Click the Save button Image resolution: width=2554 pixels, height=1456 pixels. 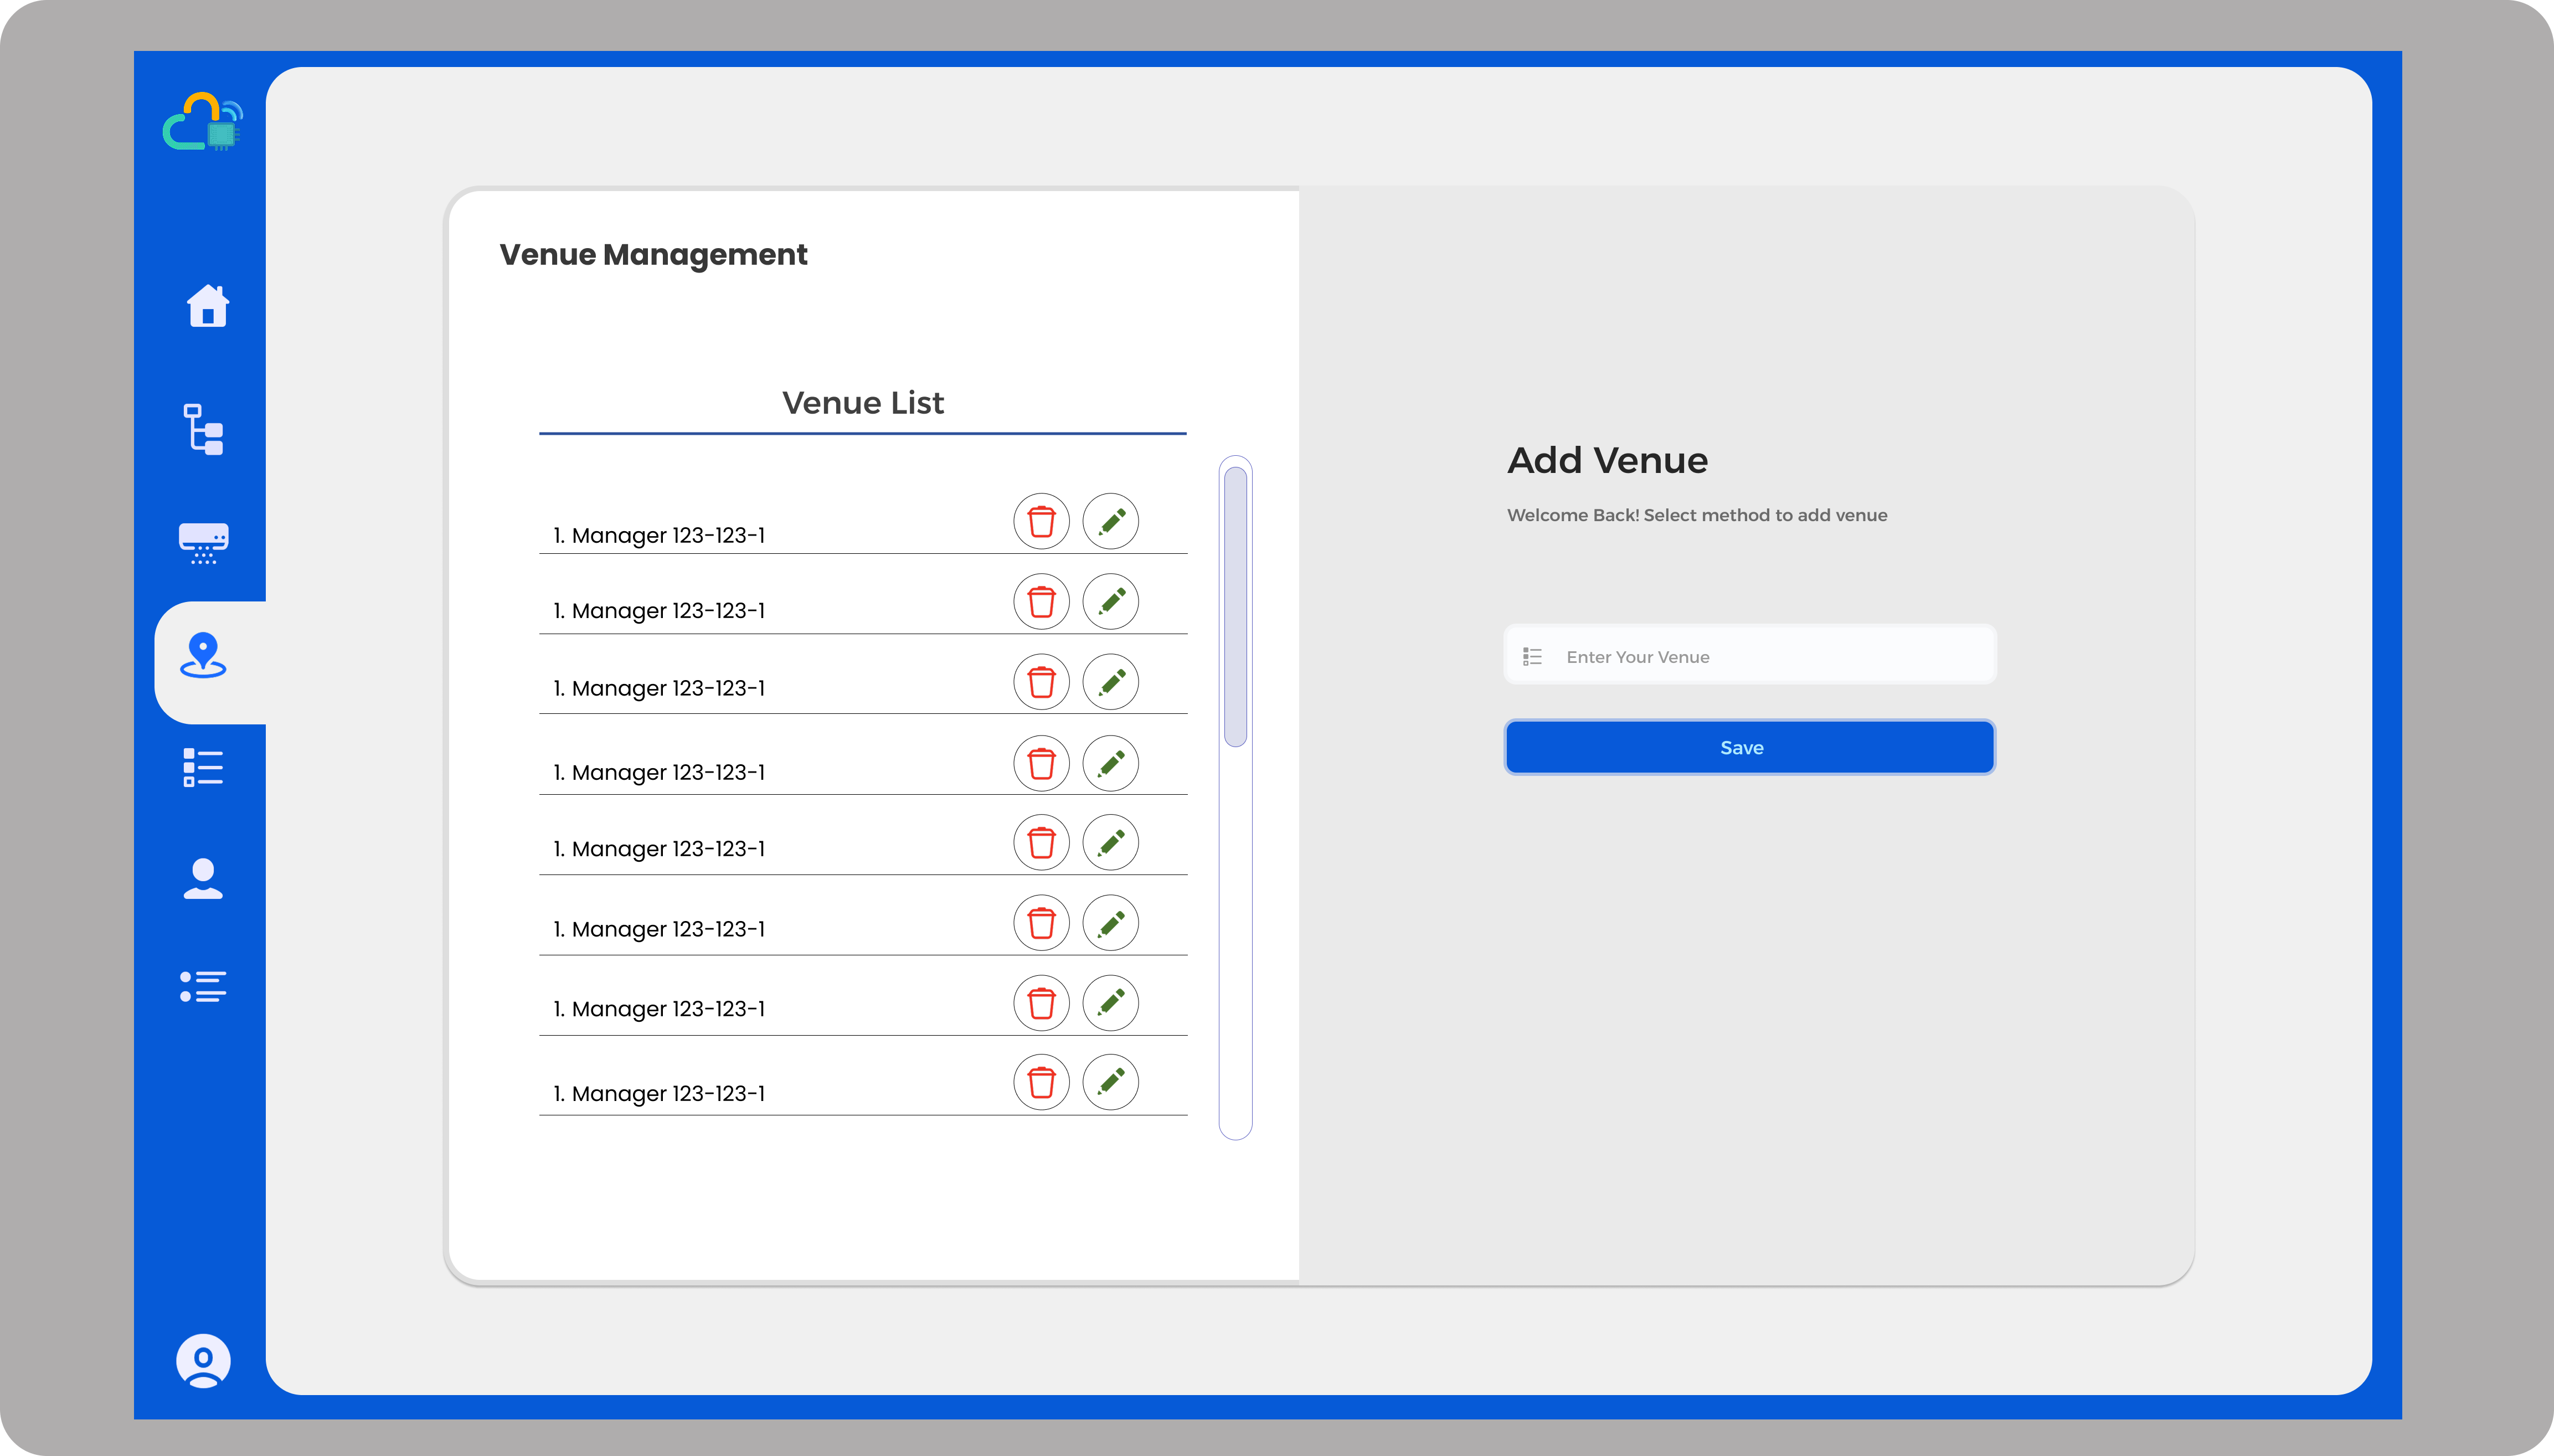1749,748
